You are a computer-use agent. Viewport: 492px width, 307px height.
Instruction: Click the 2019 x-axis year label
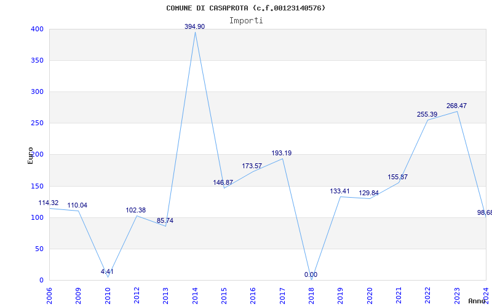click(341, 296)
